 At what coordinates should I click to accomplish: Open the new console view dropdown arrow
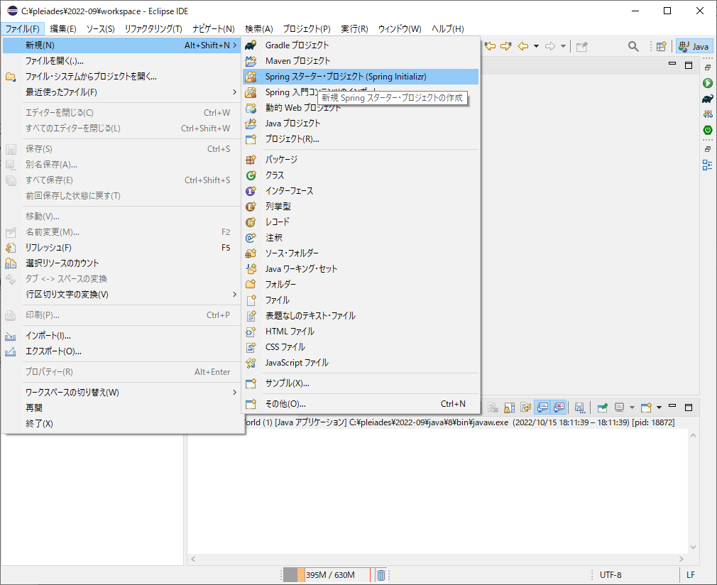pos(659,408)
